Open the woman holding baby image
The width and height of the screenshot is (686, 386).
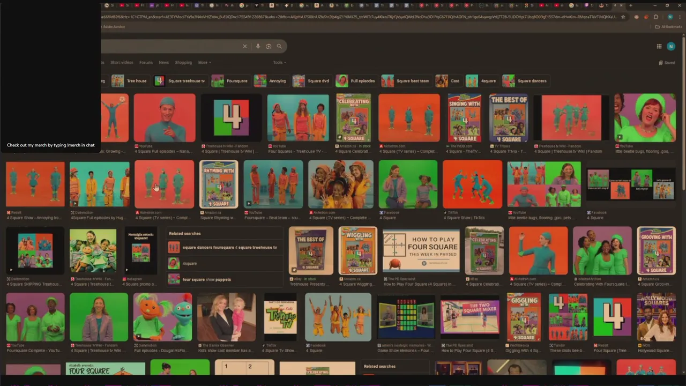pos(226,317)
